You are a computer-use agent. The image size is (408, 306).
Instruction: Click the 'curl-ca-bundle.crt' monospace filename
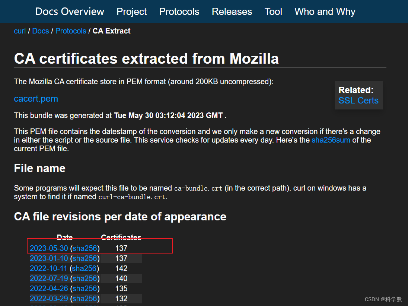pos(132,197)
